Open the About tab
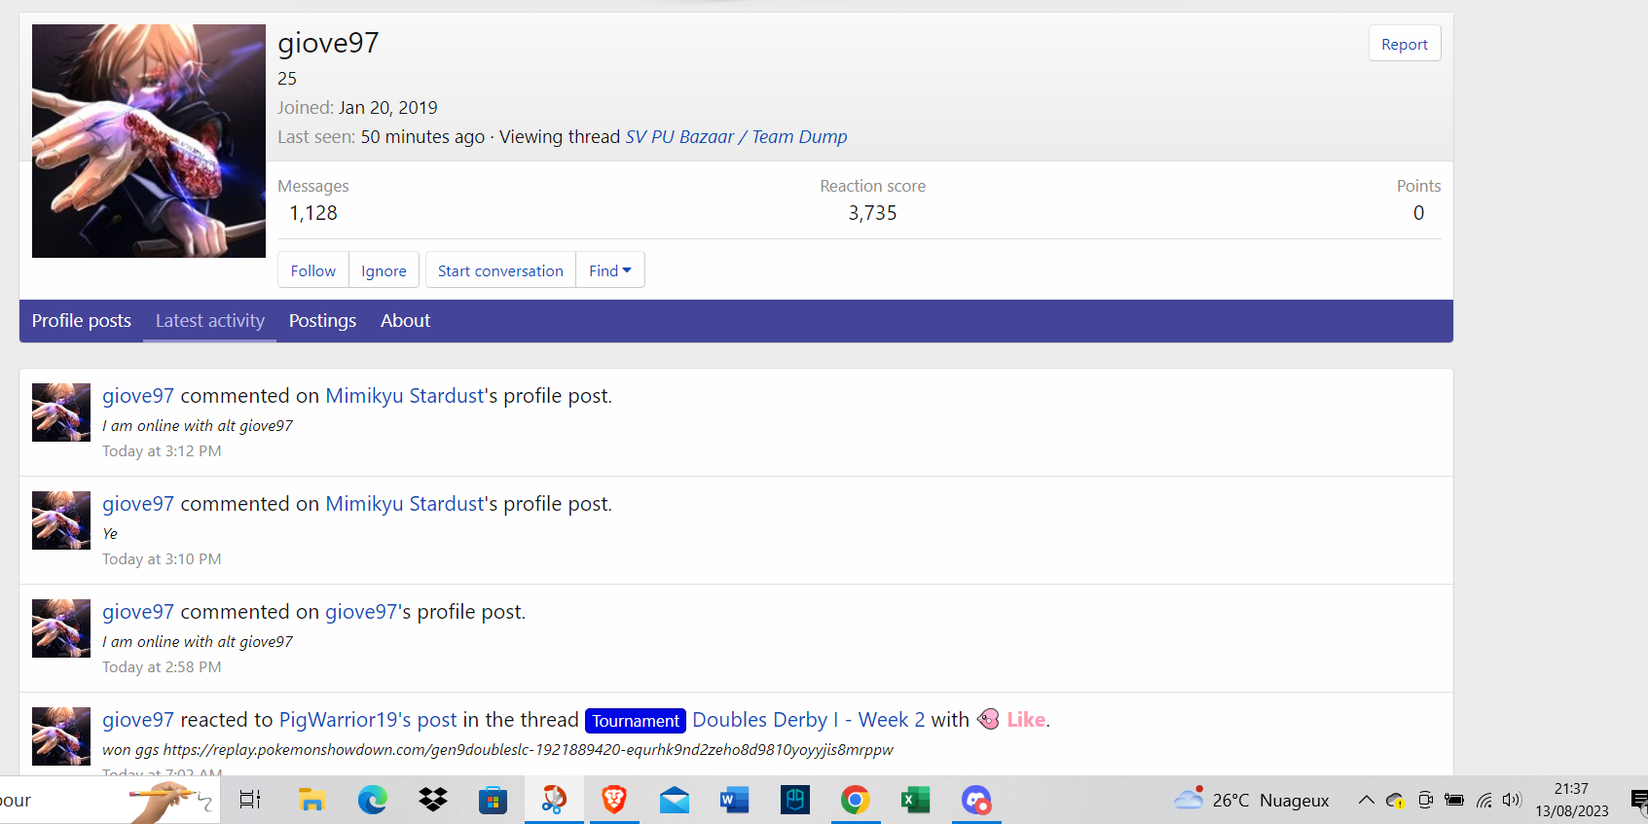1648x824 pixels. pos(405,321)
